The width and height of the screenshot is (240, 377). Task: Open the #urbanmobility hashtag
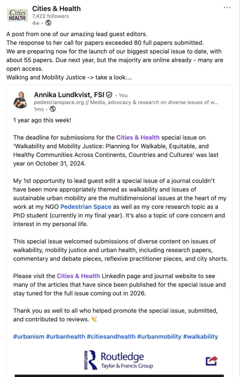pyautogui.click(x=159, y=337)
